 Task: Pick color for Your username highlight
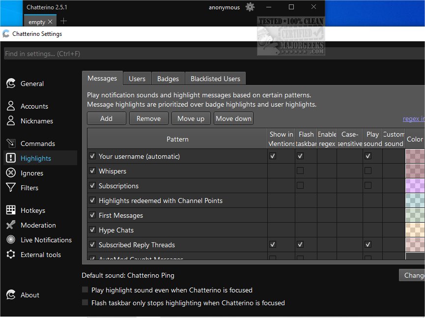pyautogui.click(x=415, y=156)
